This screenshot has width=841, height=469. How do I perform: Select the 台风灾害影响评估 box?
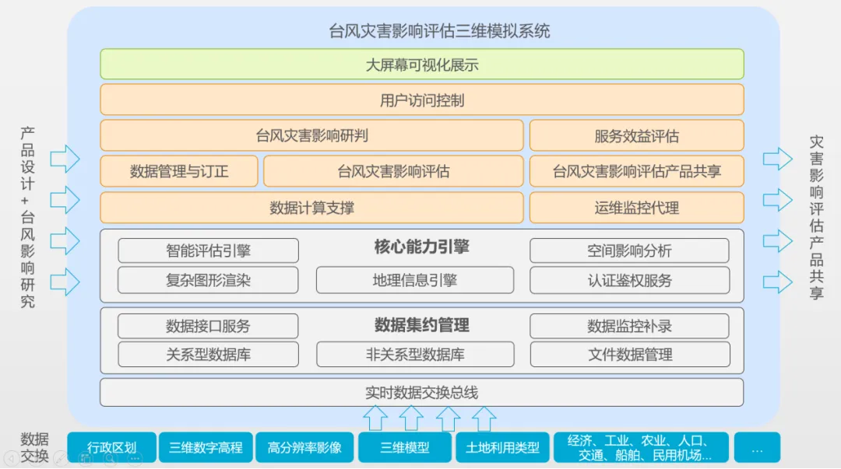[393, 172]
